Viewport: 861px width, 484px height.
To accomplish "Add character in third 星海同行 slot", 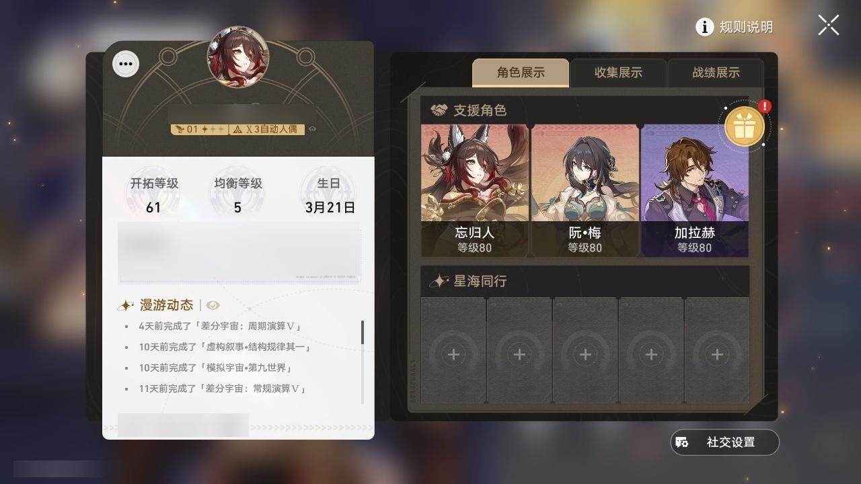I will coord(585,350).
